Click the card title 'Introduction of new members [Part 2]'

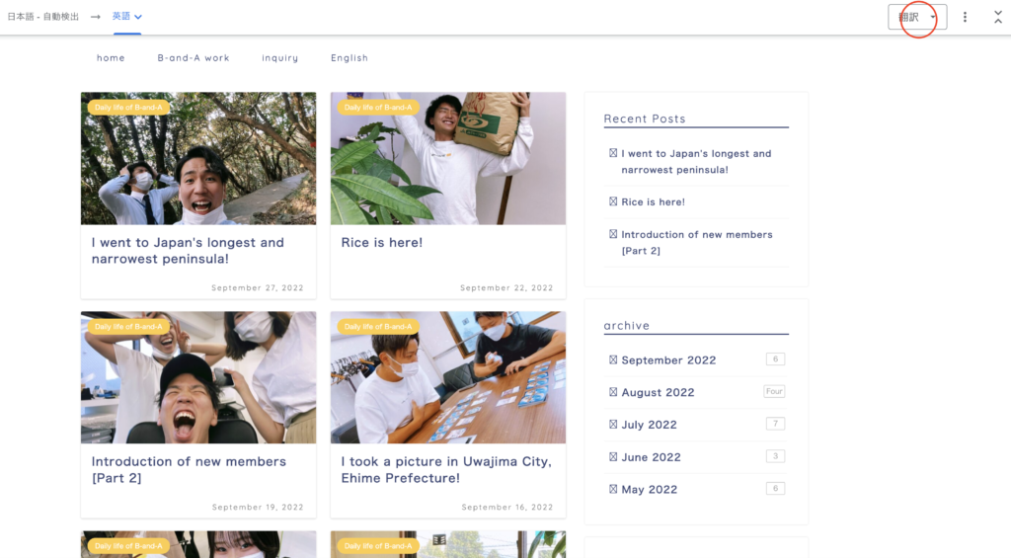(x=189, y=470)
